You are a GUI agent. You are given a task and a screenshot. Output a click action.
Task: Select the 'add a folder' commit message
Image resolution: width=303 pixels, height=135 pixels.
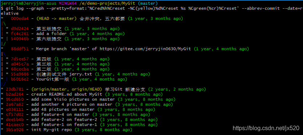(x=51, y=34)
